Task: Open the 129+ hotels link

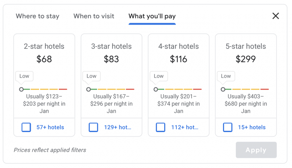Action: [x=118, y=127]
